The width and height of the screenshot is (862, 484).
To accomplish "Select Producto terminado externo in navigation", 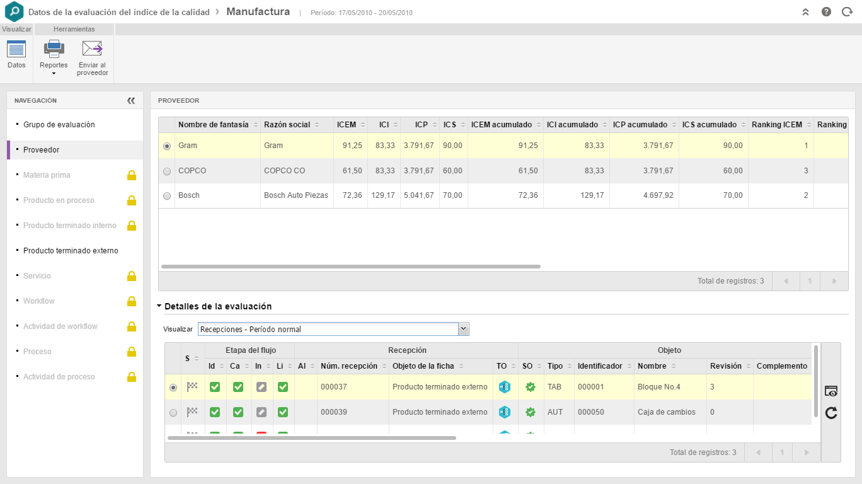I will pos(71,251).
